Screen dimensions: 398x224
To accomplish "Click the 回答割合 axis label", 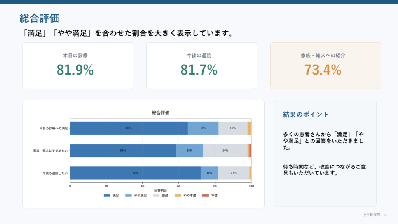I will 161,191.
